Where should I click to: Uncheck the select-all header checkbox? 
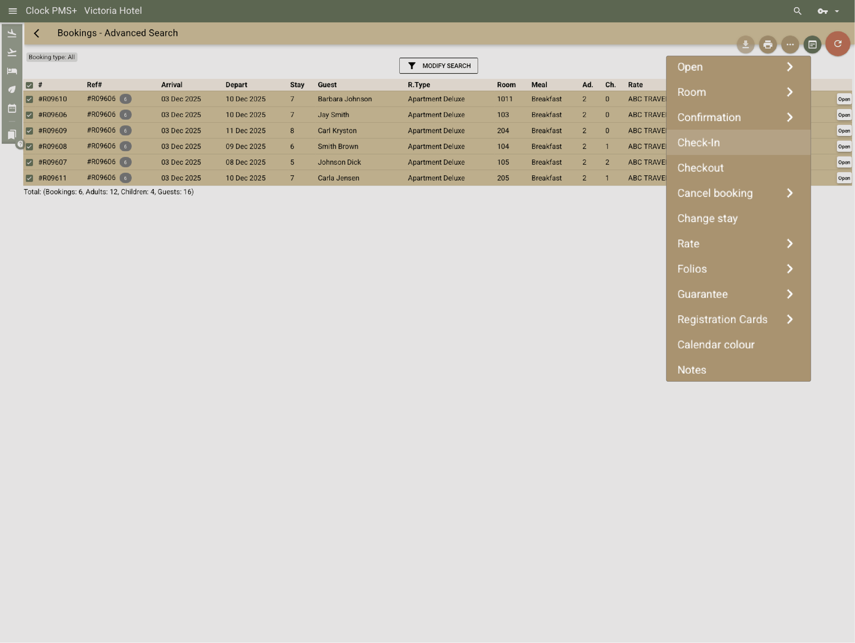[29, 85]
